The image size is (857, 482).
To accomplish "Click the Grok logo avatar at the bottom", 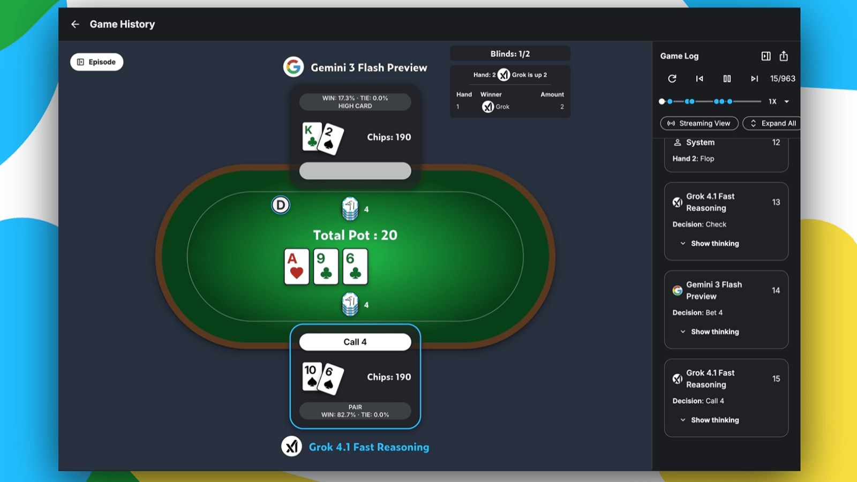I will [x=292, y=446].
